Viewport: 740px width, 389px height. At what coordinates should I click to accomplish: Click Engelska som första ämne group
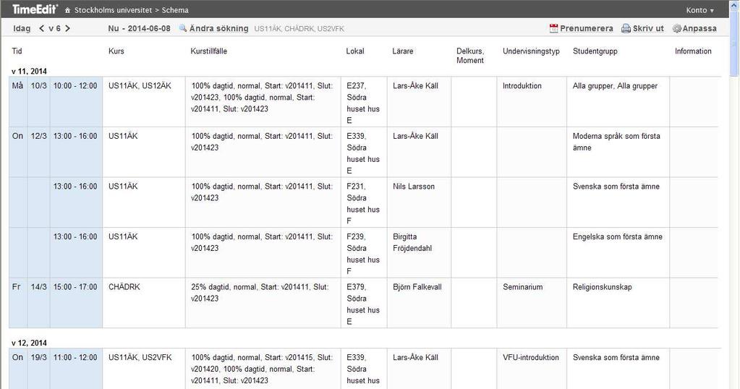pyautogui.click(x=617, y=236)
